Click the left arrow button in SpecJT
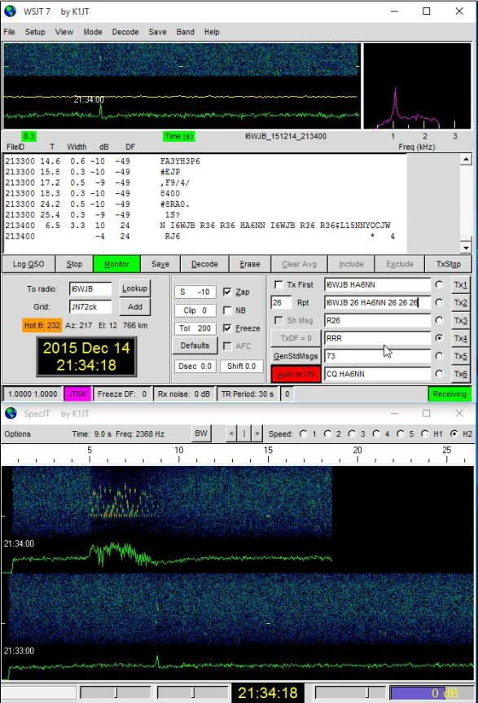Screen dimensions: 478x703 coord(231,433)
